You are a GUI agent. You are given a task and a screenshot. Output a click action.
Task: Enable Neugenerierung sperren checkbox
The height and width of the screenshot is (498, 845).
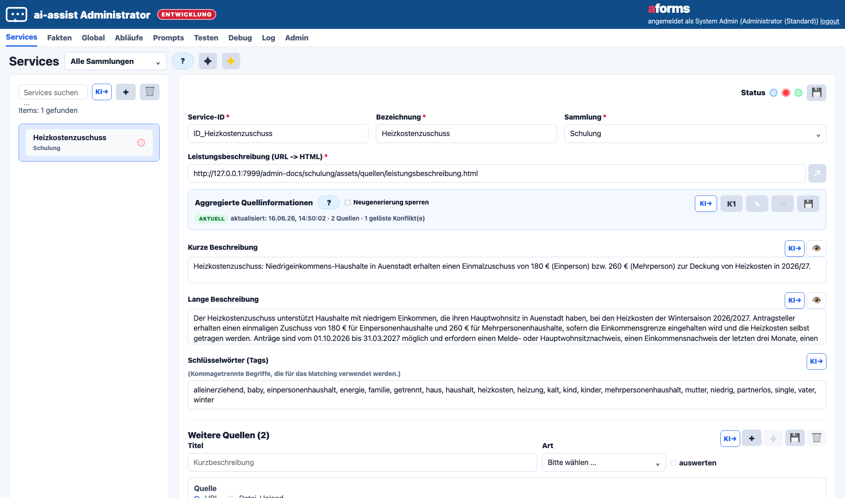(x=348, y=202)
